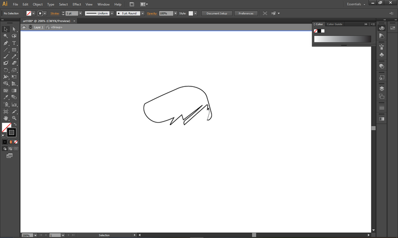Click the Stroke panel link

click(x=55, y=13)
